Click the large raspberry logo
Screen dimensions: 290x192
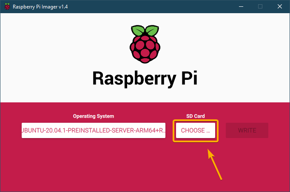(x=145, y=44)
